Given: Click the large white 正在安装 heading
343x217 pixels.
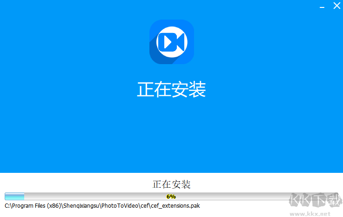Looking at the screenshot, I should 171,89.
